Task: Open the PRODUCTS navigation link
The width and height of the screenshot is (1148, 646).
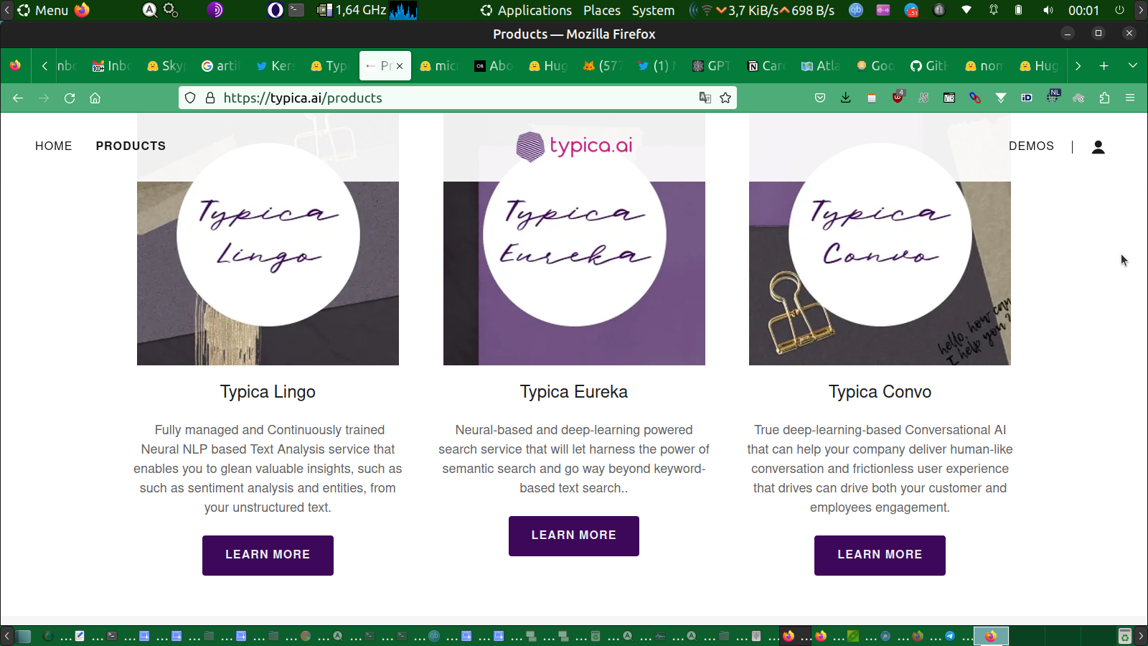Action: (131, 146)
